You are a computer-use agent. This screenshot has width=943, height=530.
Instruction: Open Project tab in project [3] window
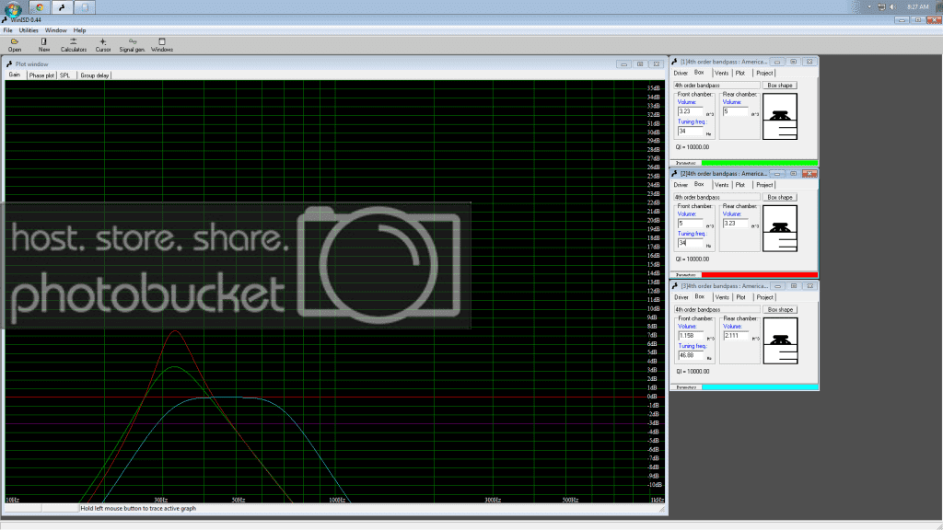(765, 297)
